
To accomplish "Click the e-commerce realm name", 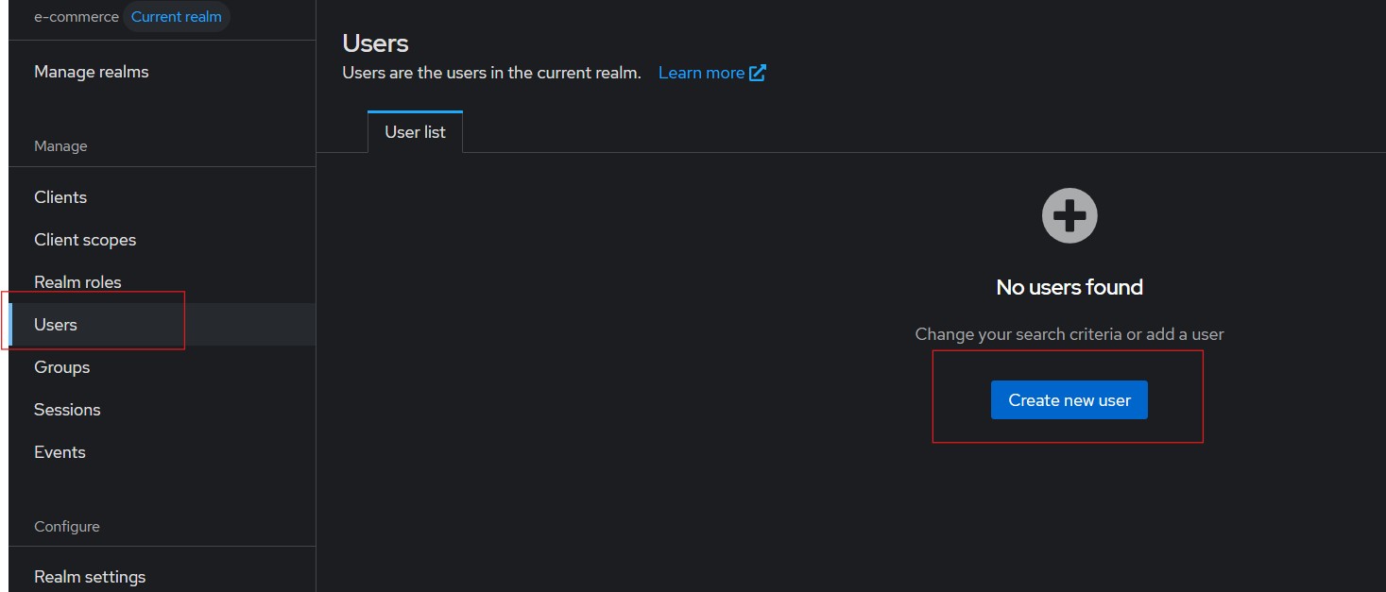I will 77,17.
